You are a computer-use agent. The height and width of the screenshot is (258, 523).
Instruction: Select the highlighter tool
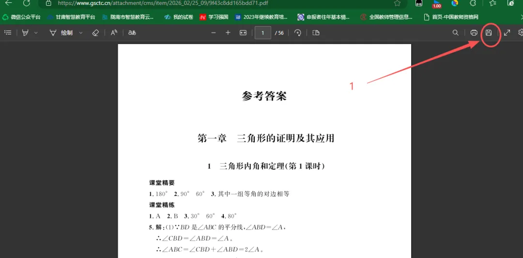[x=25, y=32]
